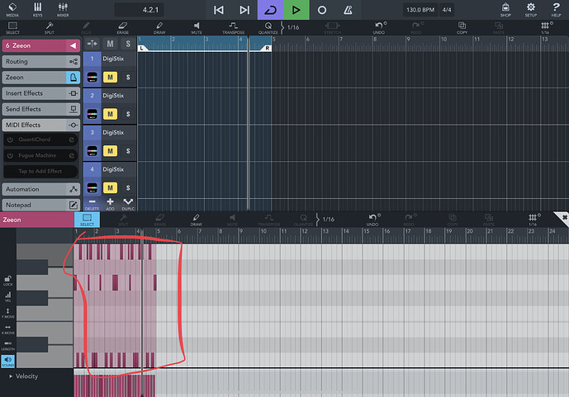Open the Insert Effects section
The height and width of the screenshot is (397, 569).
[41, 93]
